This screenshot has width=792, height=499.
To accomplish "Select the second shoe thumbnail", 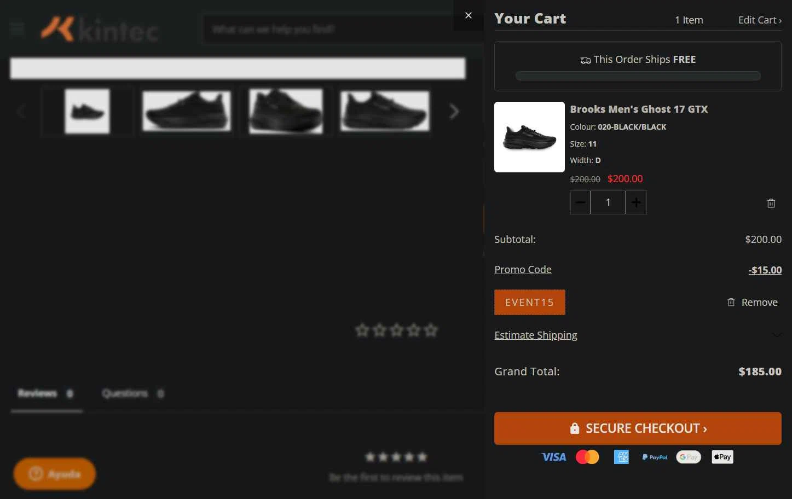I will 187,112.
